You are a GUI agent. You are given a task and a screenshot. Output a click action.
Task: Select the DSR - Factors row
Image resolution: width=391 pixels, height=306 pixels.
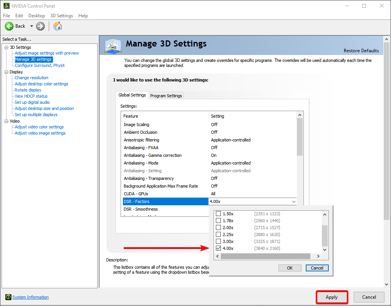(x=209, y=201)
